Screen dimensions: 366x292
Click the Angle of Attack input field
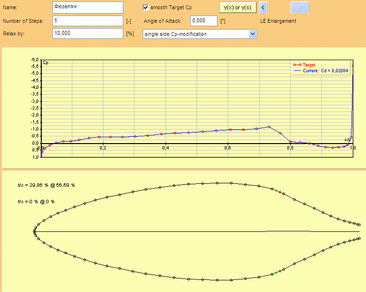[204, 21]
